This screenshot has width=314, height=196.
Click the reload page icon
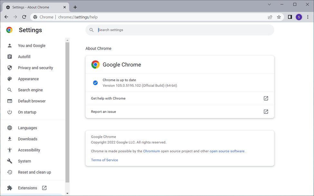tap(24, 17)
